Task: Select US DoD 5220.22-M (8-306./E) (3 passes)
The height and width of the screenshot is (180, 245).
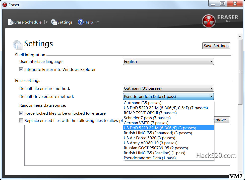Action: tap(168, 128)
